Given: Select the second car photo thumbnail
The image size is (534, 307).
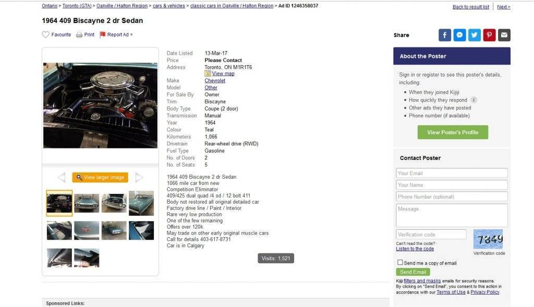Looking at the screenshot, I should [x=87, y=203].
